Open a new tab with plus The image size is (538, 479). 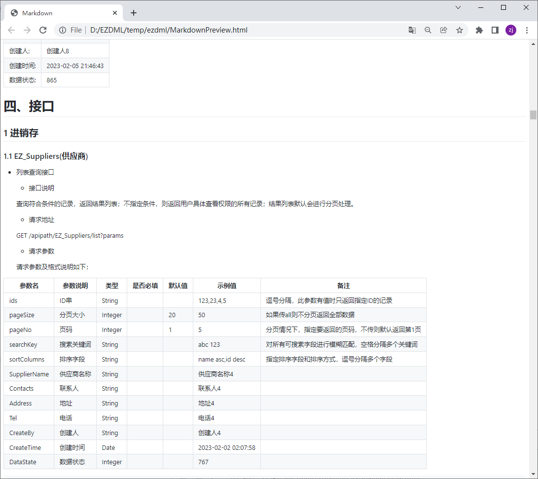point(134,13)
